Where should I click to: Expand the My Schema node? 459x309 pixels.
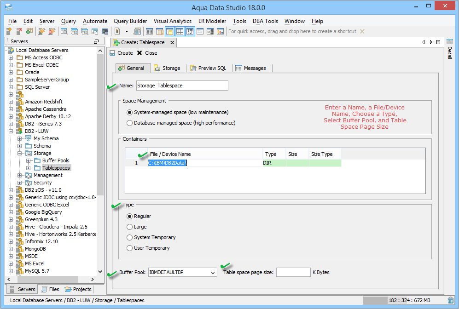pos(20,138)
